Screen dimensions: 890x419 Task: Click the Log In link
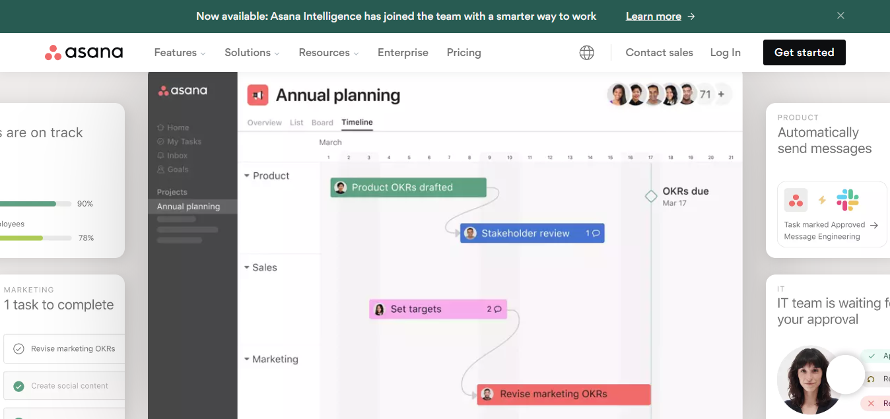(725, 53)
